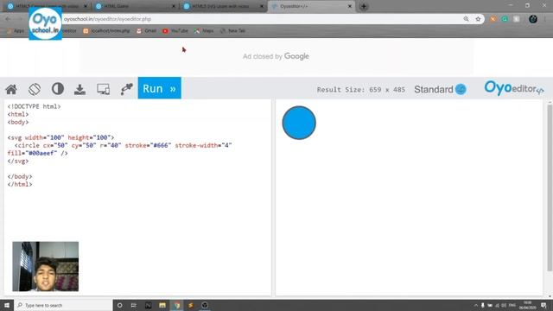Toggle the contrast theme half-circle icon
553x311 pixels.
(58, 89)
